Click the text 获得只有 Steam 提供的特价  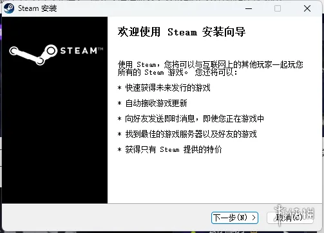coord(173,149)
